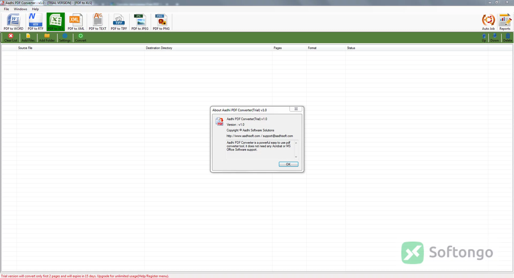Clear the file list
Image resolution: width=514 pixels, height=278 pixels.
11,38
